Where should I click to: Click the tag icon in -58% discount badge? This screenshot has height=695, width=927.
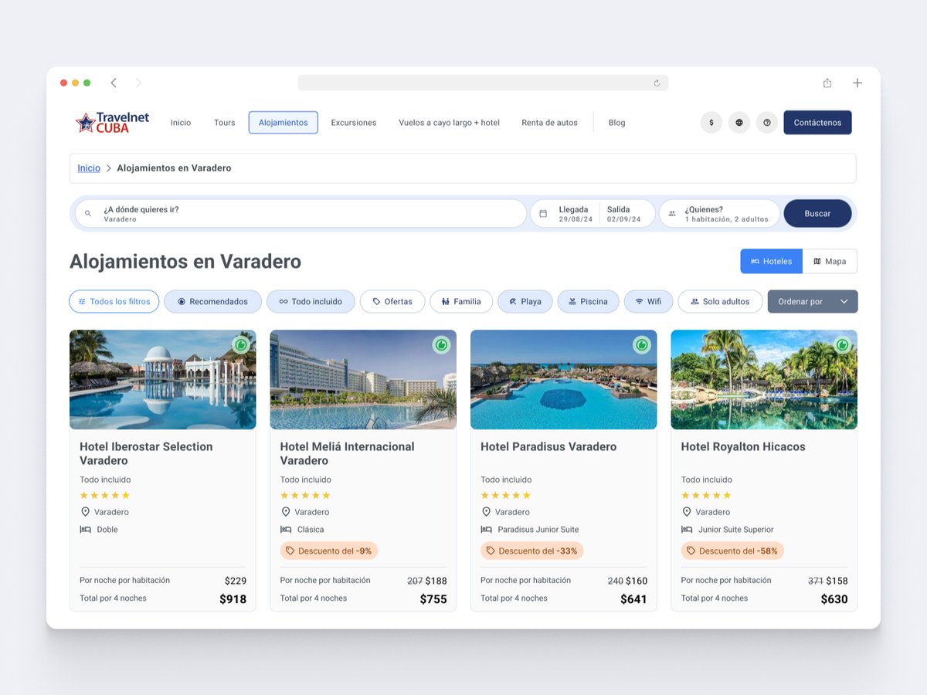pos(691,551)
